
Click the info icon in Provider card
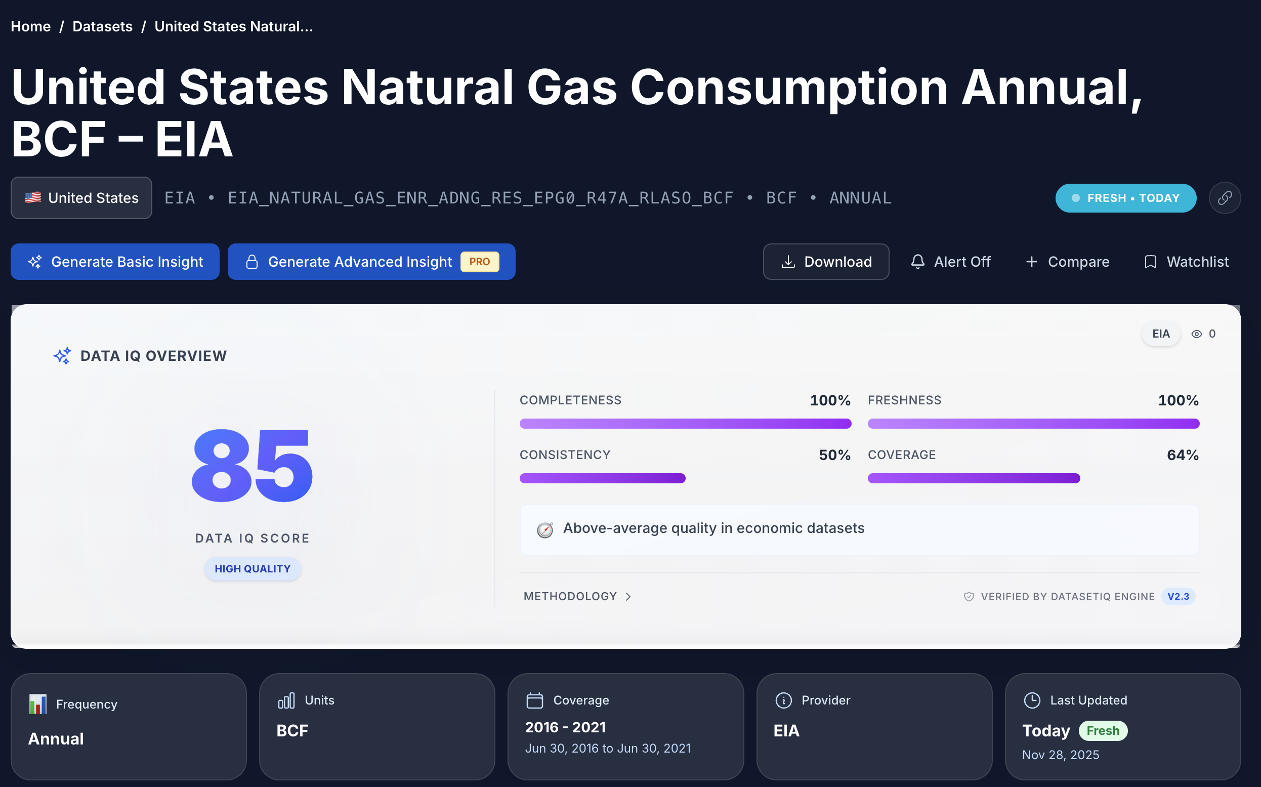(783, 700)
